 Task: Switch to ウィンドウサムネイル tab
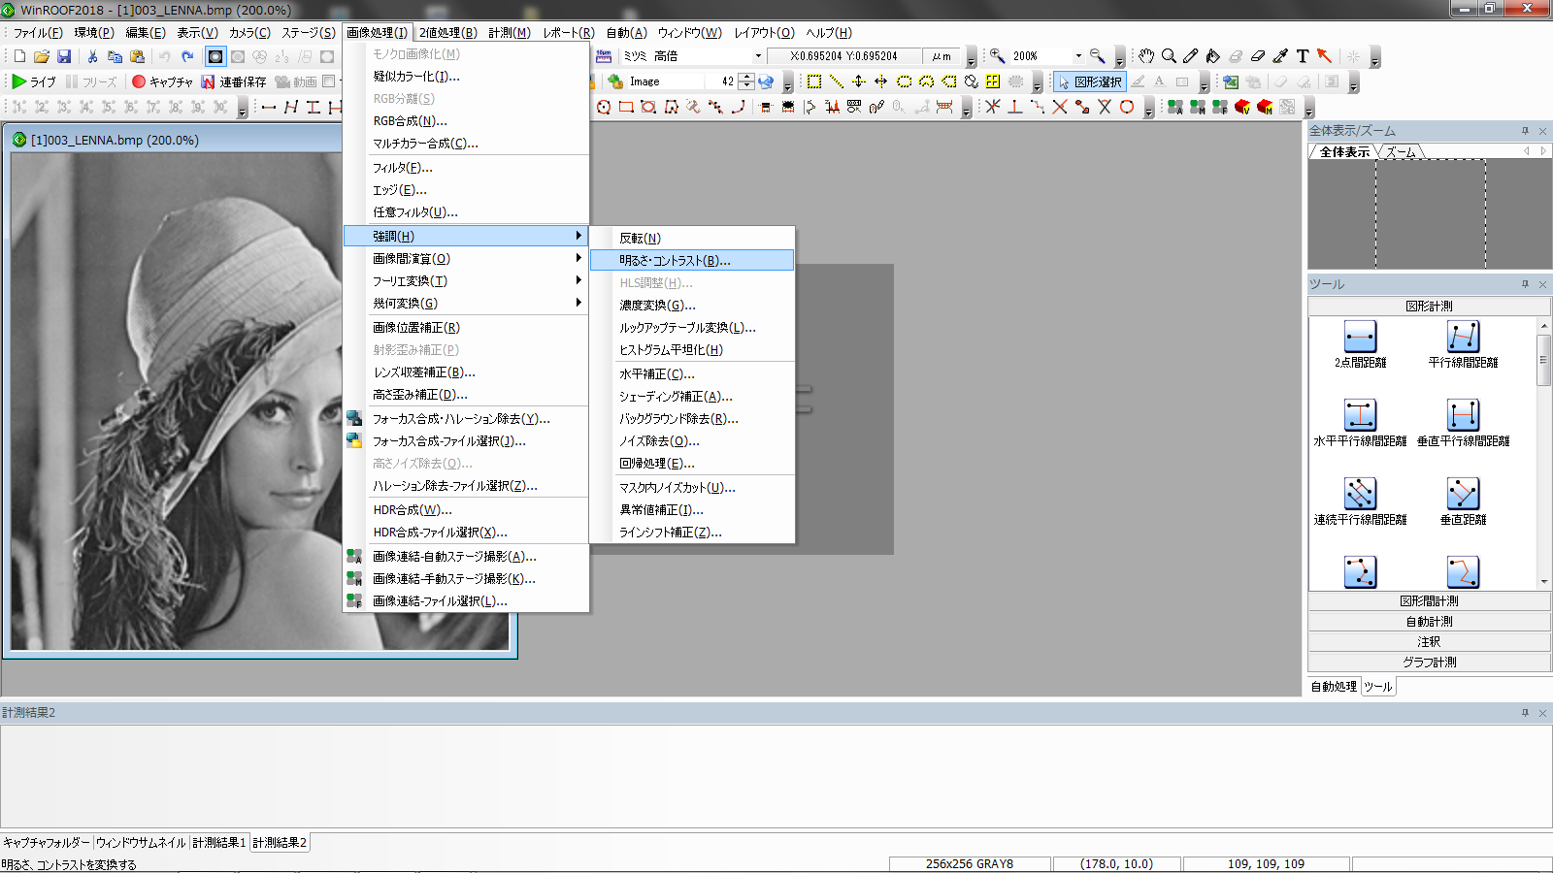click(x=141, y=842)
